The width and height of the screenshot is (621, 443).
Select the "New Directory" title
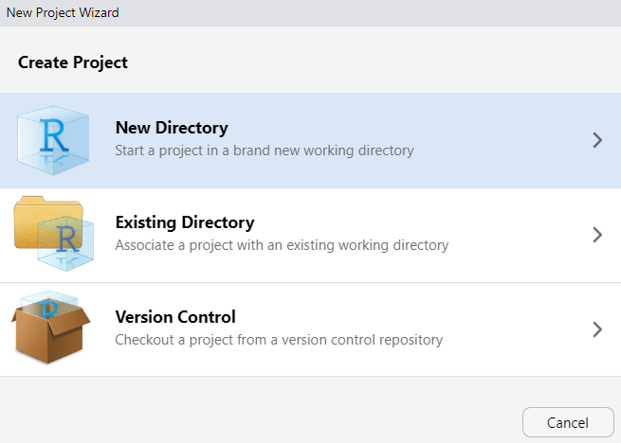[171, 128]
